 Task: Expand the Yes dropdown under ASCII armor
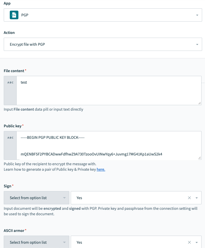196,242
